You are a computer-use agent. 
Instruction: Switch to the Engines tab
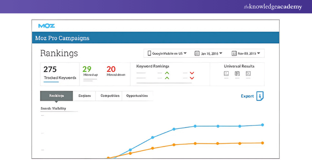[x=84, y=96]
